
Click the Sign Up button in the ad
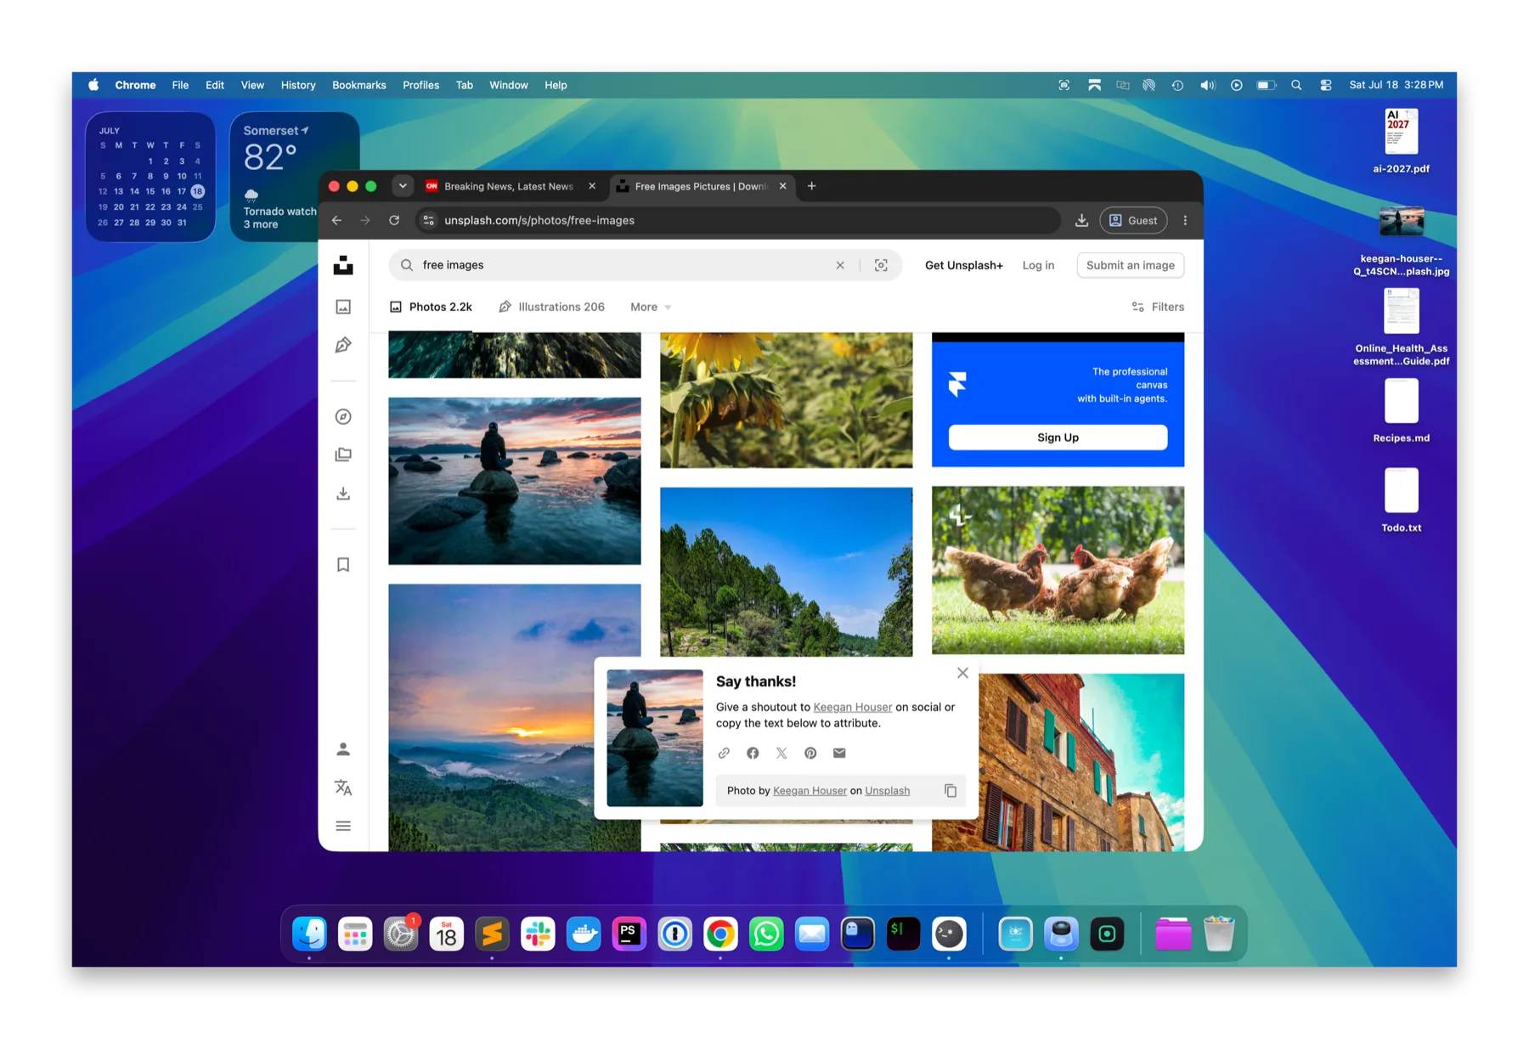click(1058, 438)
